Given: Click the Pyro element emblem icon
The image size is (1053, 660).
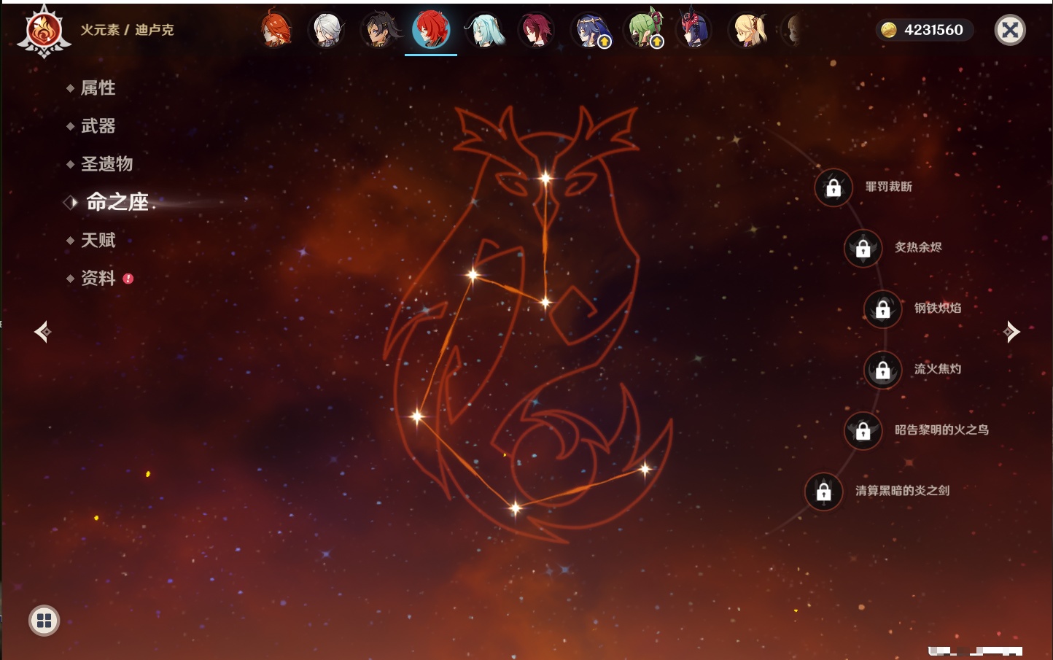Looking at the screenshot, I should point(44,31).
